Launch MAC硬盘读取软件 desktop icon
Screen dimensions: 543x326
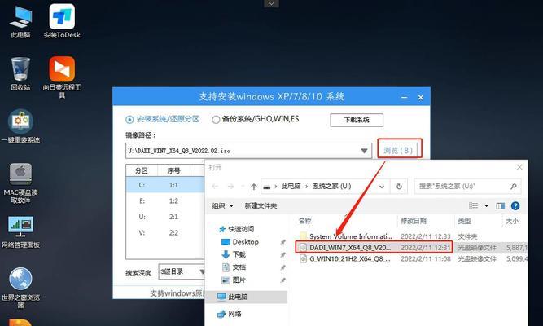click(x=20, y=183)
